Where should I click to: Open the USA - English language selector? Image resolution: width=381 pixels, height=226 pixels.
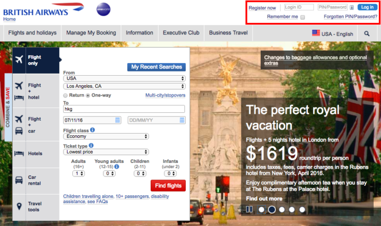coord(333,33)
